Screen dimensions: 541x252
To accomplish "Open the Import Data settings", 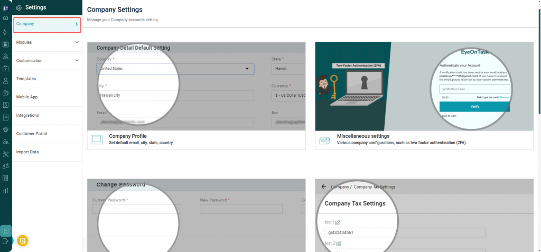I will pos(47,152).
